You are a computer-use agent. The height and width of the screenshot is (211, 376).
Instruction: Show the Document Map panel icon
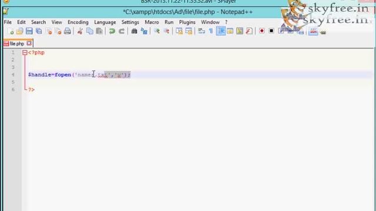(x=240, y=31)
